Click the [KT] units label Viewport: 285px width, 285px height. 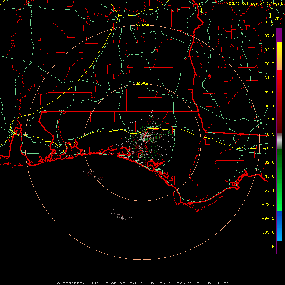[x=270, y=22]
